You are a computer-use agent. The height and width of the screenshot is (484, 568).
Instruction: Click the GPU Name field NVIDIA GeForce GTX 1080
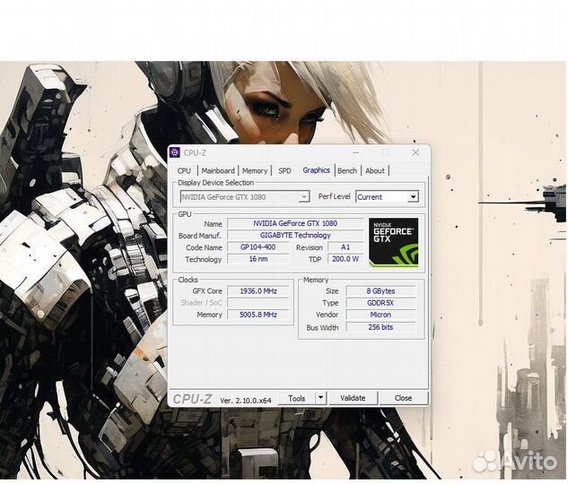point(295,223)
